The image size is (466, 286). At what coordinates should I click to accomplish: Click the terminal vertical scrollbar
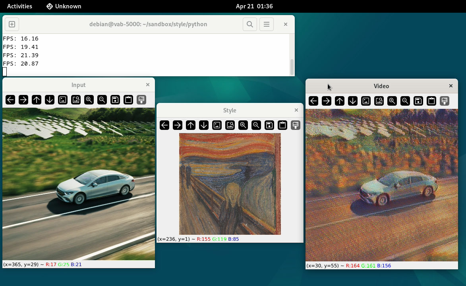(292, 67)
